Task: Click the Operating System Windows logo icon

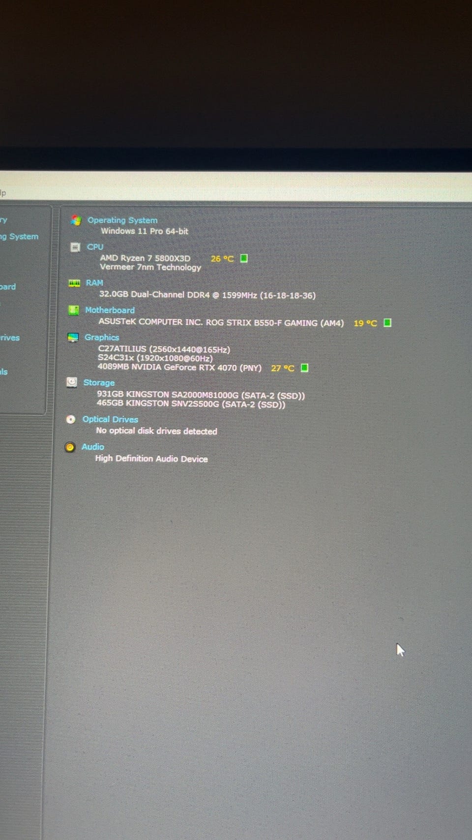Action: pos(76,220)
